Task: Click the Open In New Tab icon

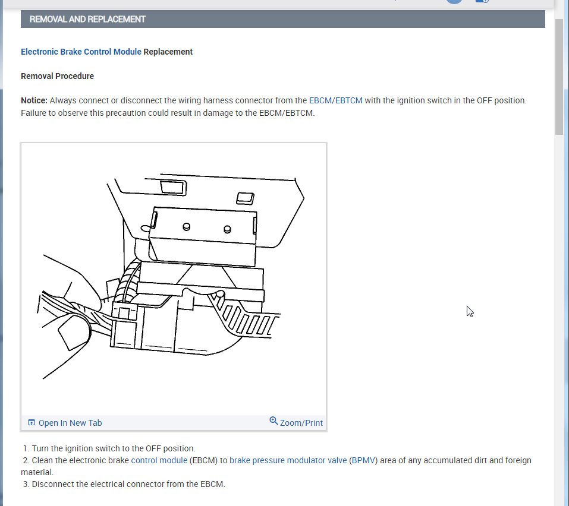Action: [x=32, y=423]
